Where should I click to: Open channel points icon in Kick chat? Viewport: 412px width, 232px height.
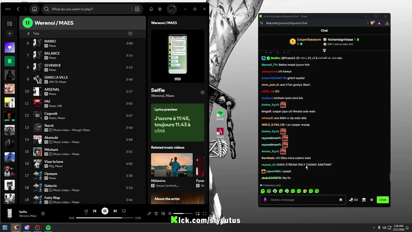(x=353, y=200)
